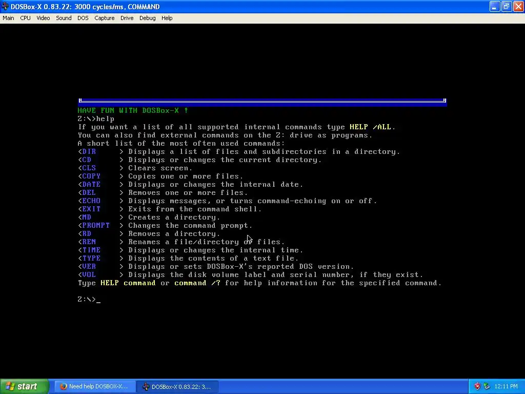Click the 'Z:\>help' command line
This screenshot has width=525, height=394.
(96, 119)
